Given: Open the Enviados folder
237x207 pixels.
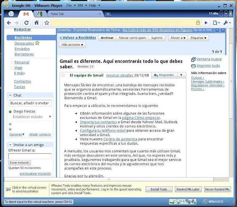Looking at the screenshot, I should coord(22,49).
